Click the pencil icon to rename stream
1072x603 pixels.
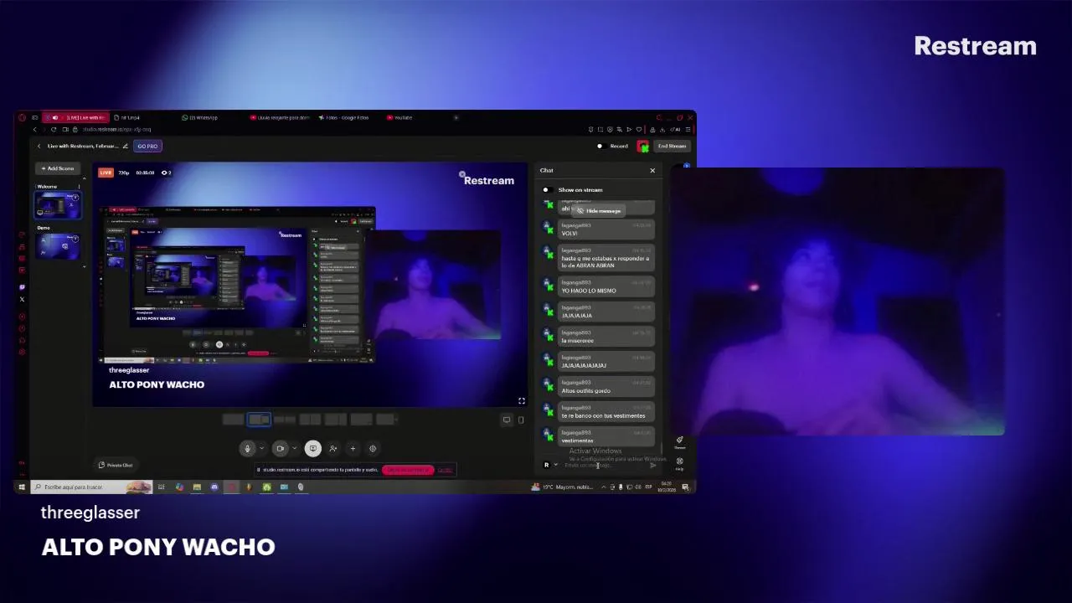click(126, 146)
